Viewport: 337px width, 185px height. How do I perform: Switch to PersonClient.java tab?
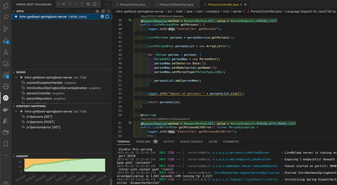[132, 4]
